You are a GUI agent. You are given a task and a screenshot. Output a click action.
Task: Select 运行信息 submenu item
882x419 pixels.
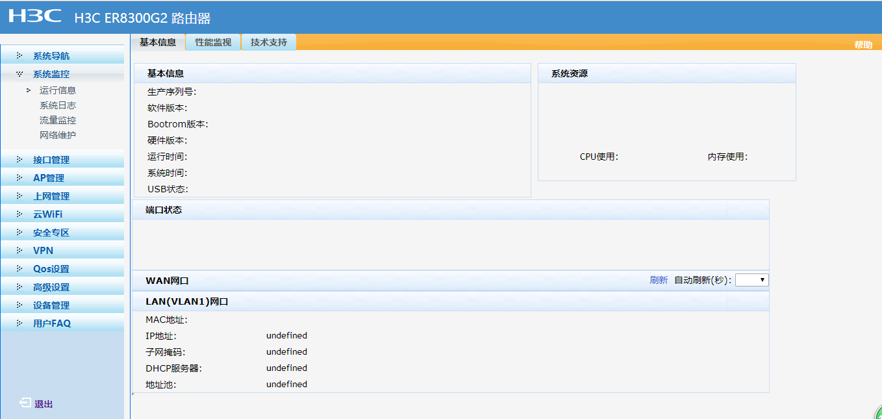pos(58,90)
